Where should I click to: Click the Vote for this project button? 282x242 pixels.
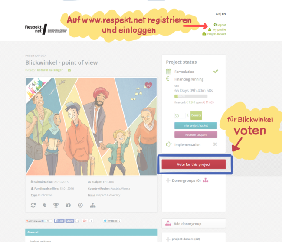(x=193, y=164)
